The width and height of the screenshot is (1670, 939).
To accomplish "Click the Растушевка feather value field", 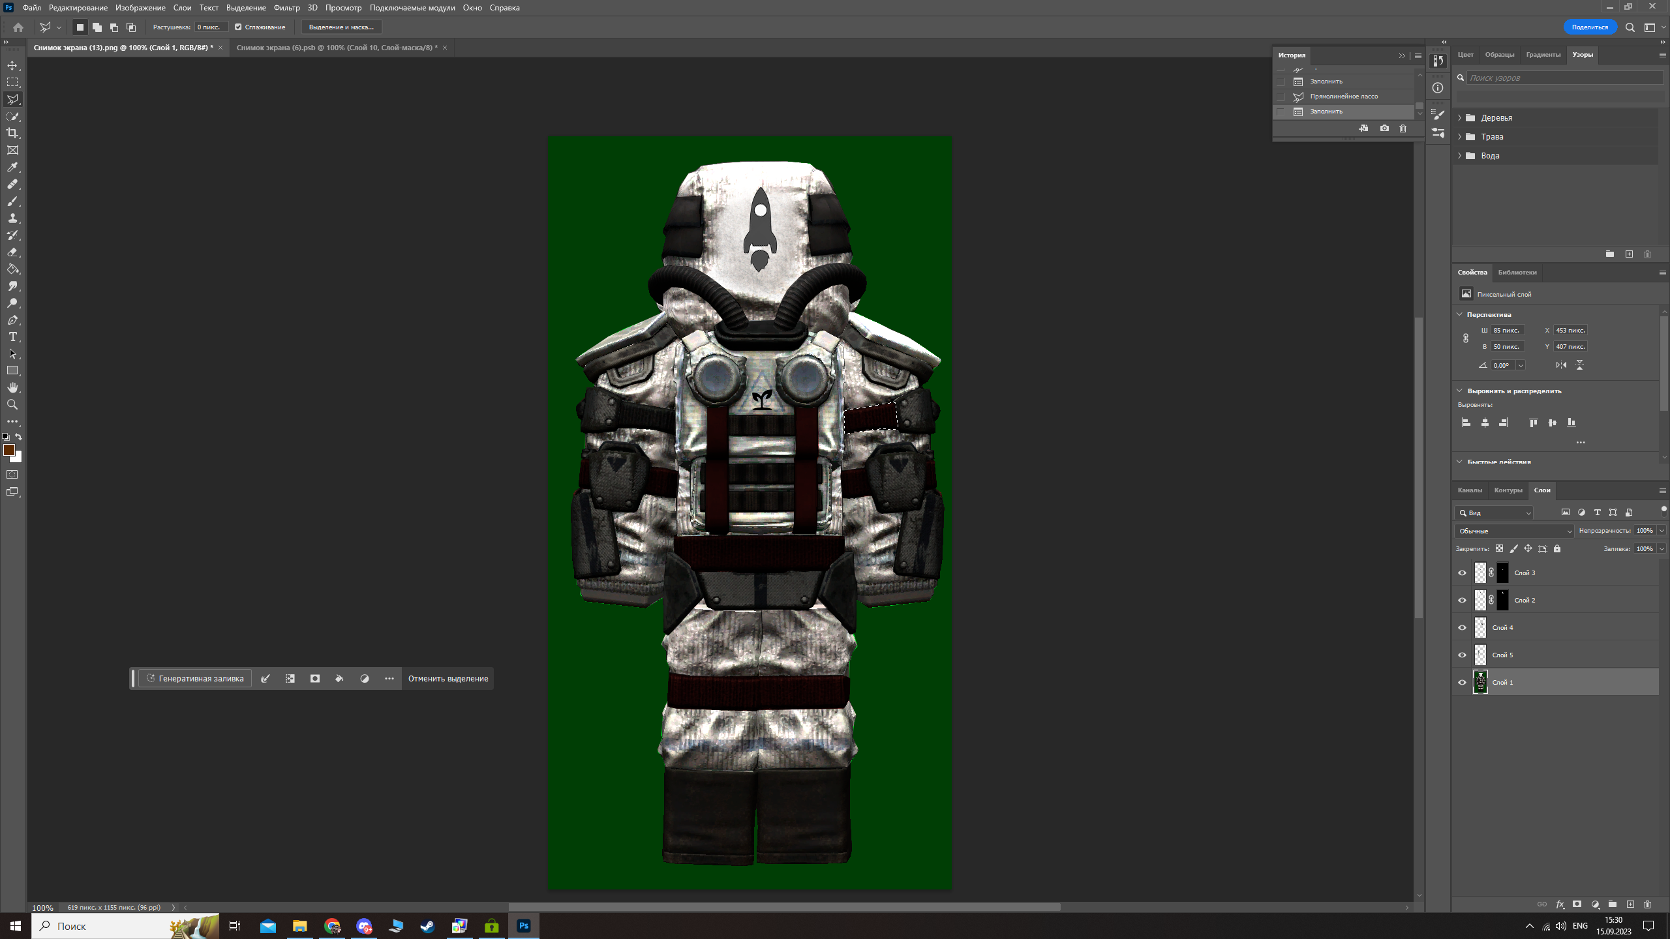I will [211, 27].
